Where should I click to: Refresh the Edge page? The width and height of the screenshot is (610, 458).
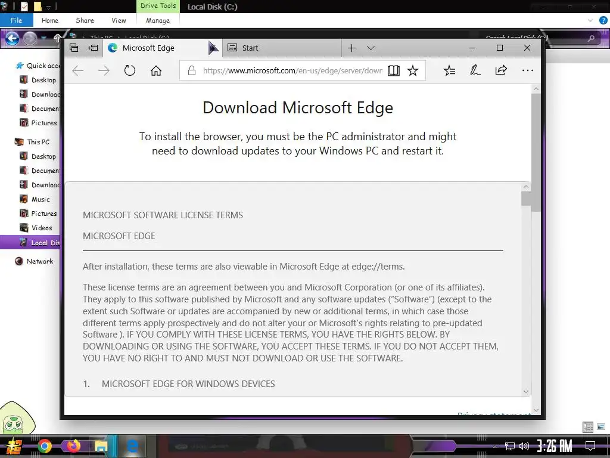(x=129, y=70)
